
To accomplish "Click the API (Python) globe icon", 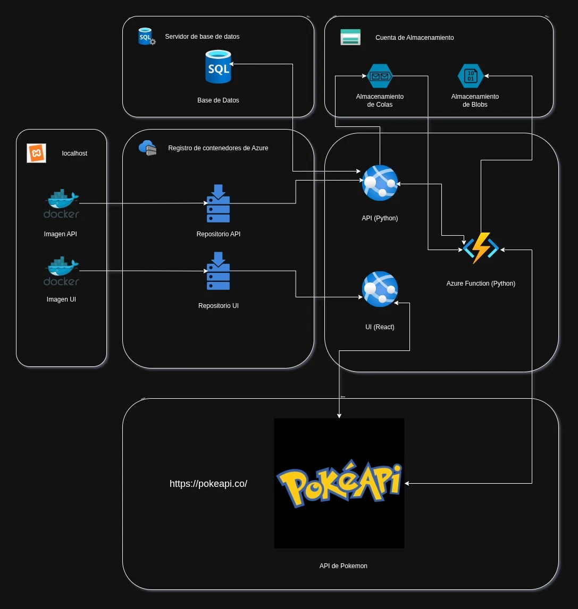I will tap(380, 183).
